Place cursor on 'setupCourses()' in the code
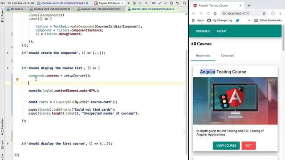The image size is (285, 160). tap(77, 76)
